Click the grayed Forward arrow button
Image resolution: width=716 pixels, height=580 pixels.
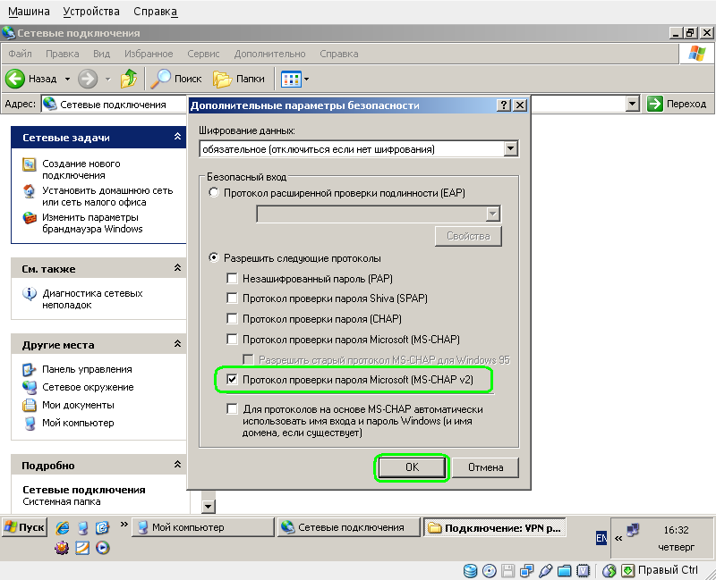tap(88, 79)
